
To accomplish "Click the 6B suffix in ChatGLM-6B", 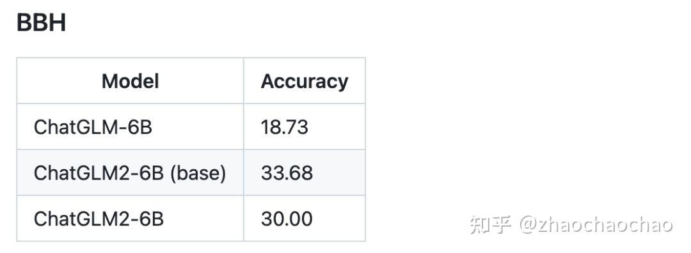I will [141, 127].
